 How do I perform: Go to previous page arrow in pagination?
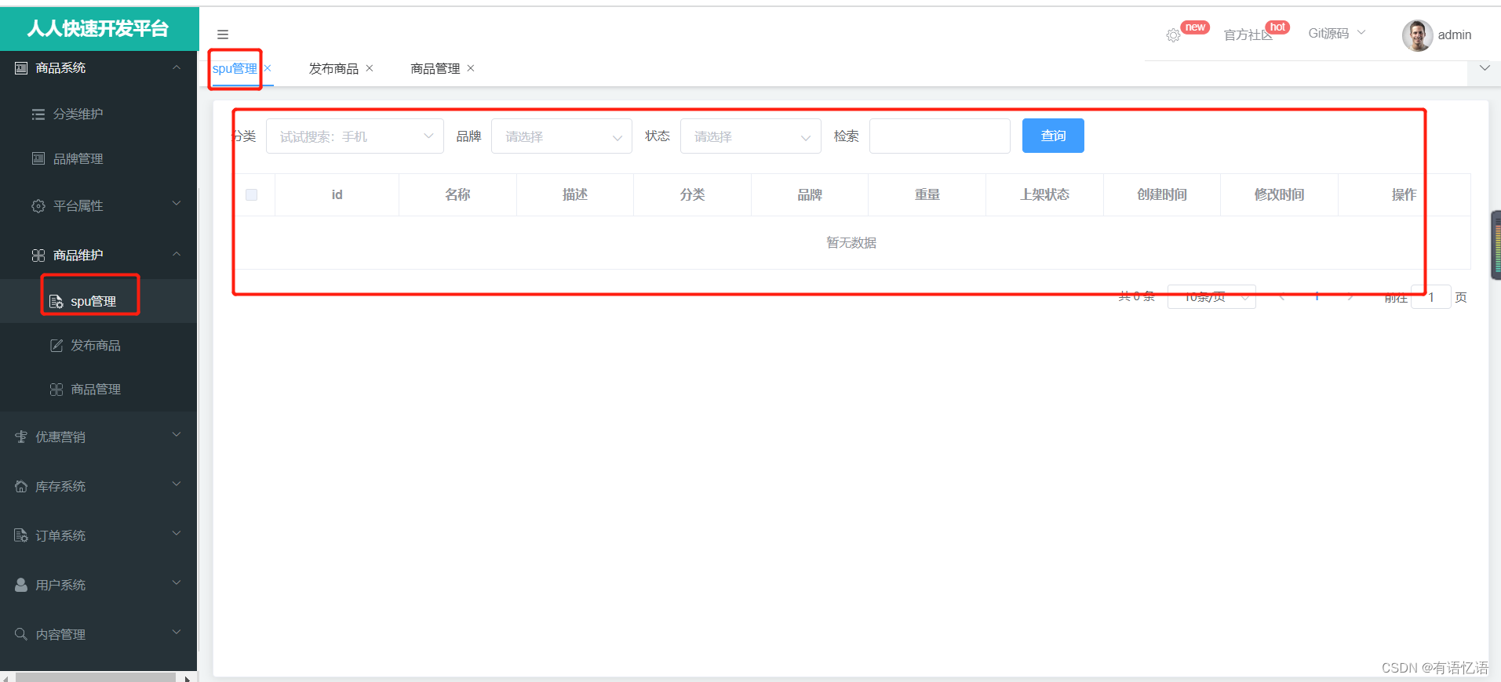click(1282, 297)
